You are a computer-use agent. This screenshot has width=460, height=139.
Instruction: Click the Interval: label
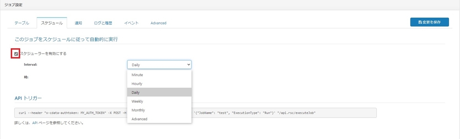(31, 65)
